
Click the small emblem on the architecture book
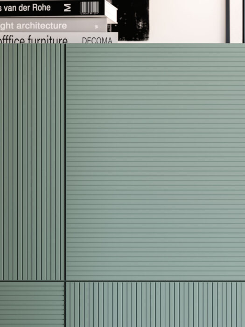pyautogui.click(x=96, y=27)
